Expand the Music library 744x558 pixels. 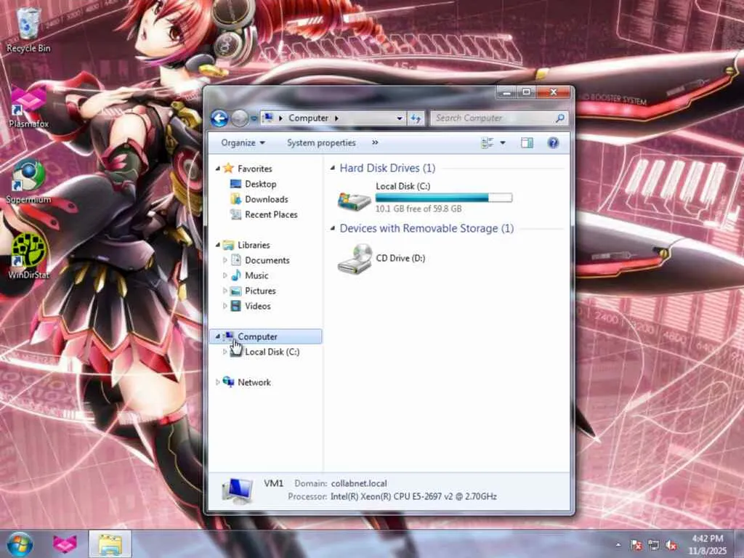(x=225, y=275)
